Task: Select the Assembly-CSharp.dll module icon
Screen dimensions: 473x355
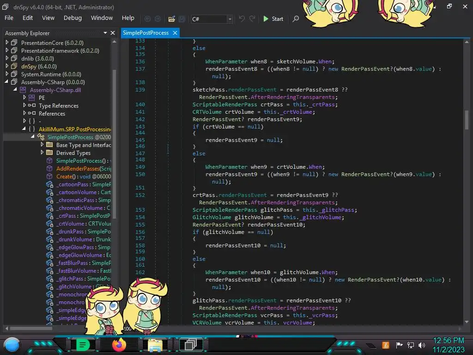Action: (23, 90)
